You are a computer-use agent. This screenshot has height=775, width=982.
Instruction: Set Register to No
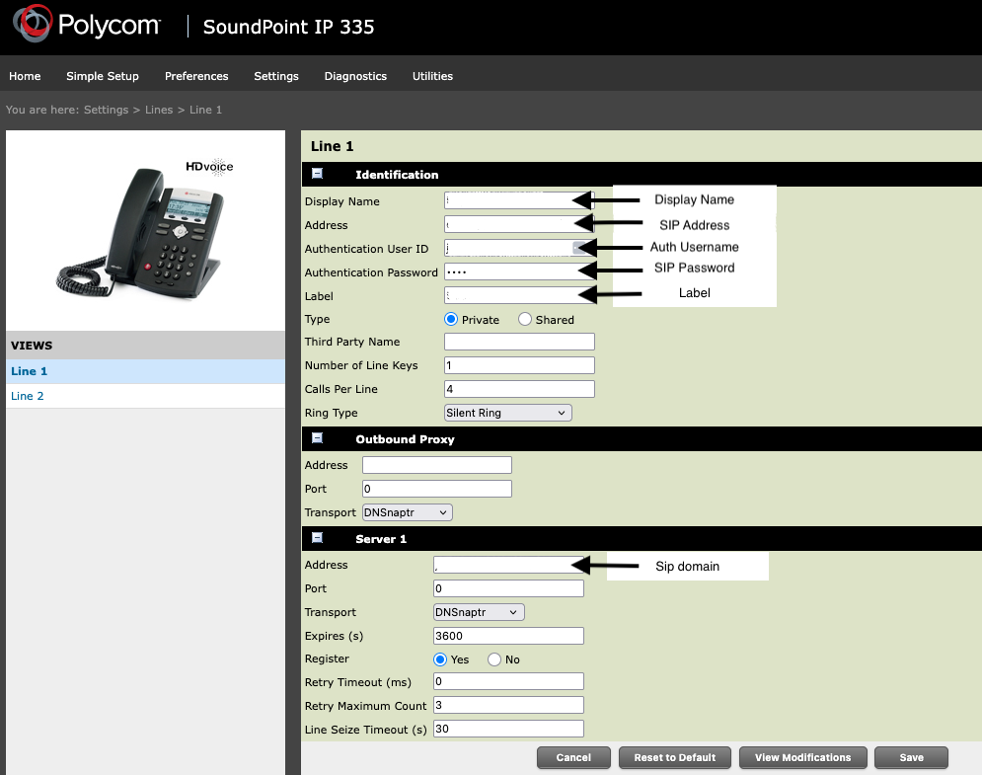tap(494, 659)
